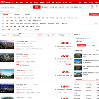99x99 pixels.
Task: Open photo gallery icon on the first listing image
Action: tap(1, 48)
